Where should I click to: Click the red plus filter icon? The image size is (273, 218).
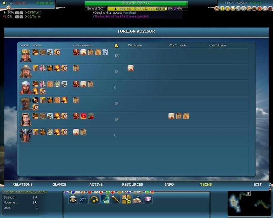coord(113,192)
